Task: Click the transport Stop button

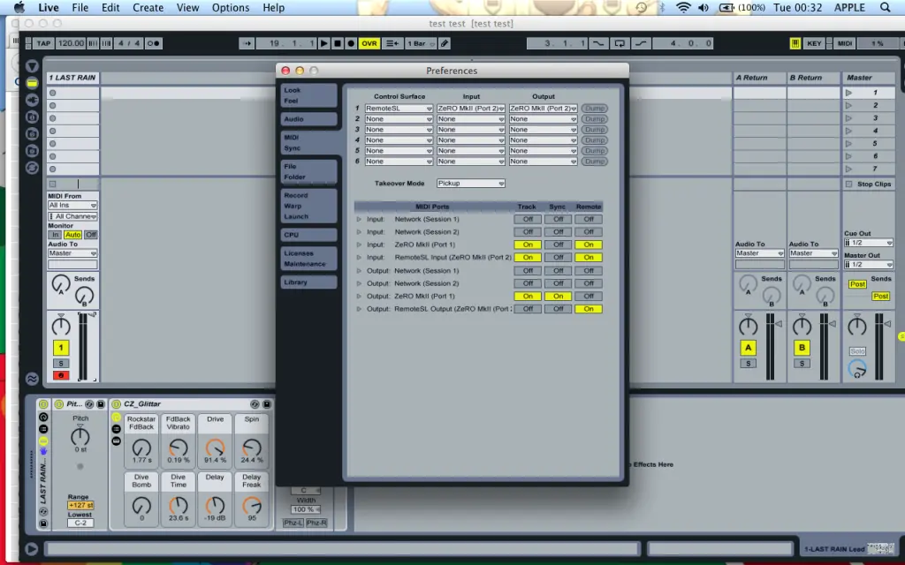Action: coord(337,43)
